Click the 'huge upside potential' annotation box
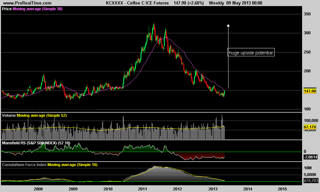The image size is (320, 192). (x=251, y=53)
